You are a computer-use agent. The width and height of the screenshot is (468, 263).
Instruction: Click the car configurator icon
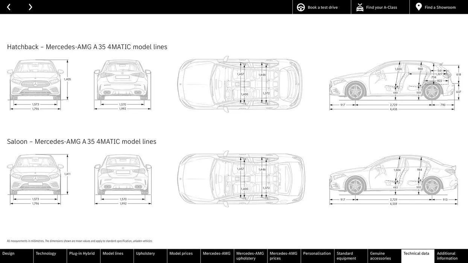coord(360,7)
